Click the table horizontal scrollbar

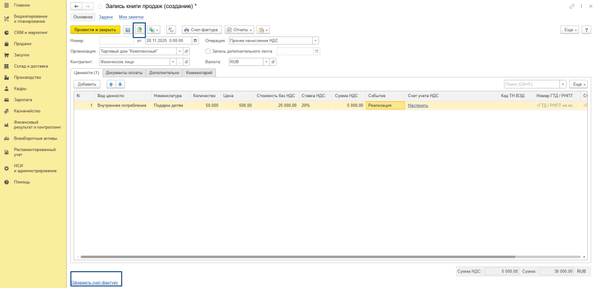point(290,256)
